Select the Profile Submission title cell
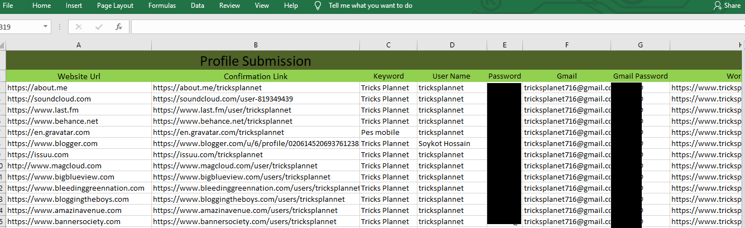 pyautogui.click(x=255, y=61)
